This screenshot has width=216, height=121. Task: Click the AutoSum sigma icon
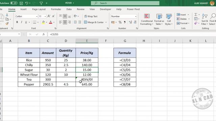tap(196, 14)
